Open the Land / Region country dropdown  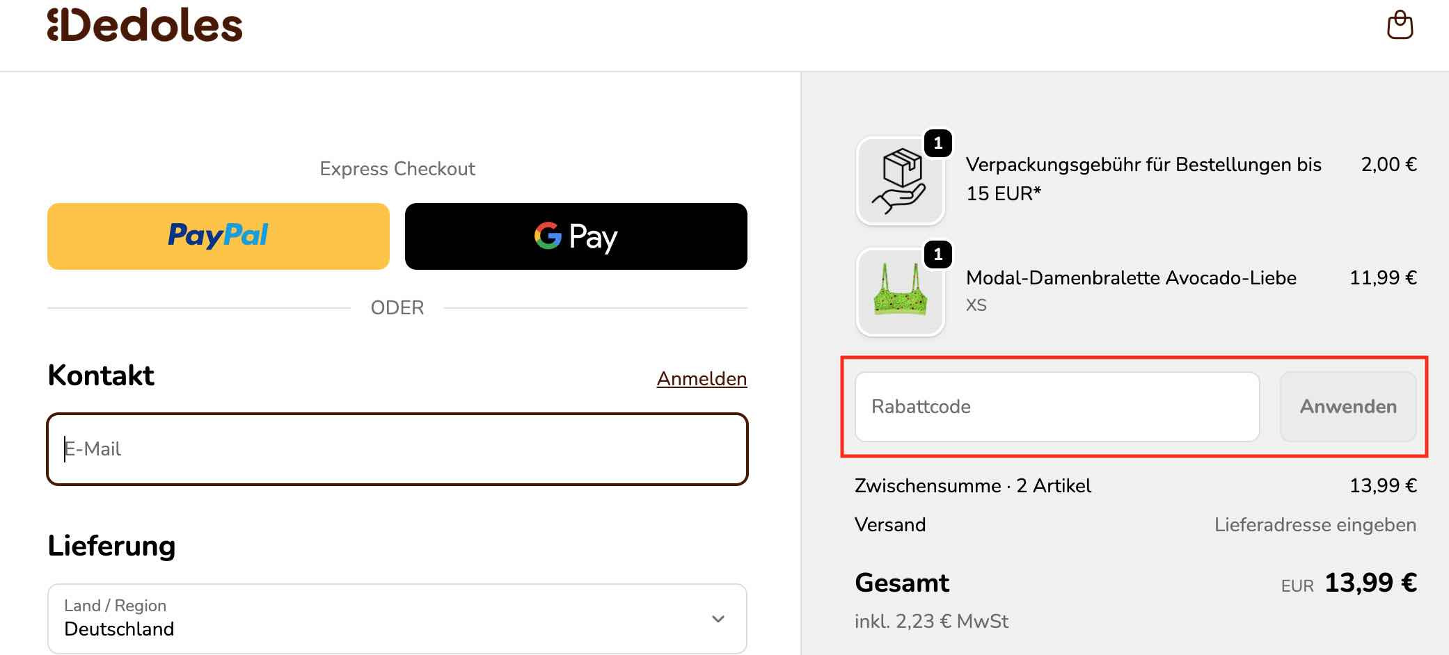(x=395, y=618)
